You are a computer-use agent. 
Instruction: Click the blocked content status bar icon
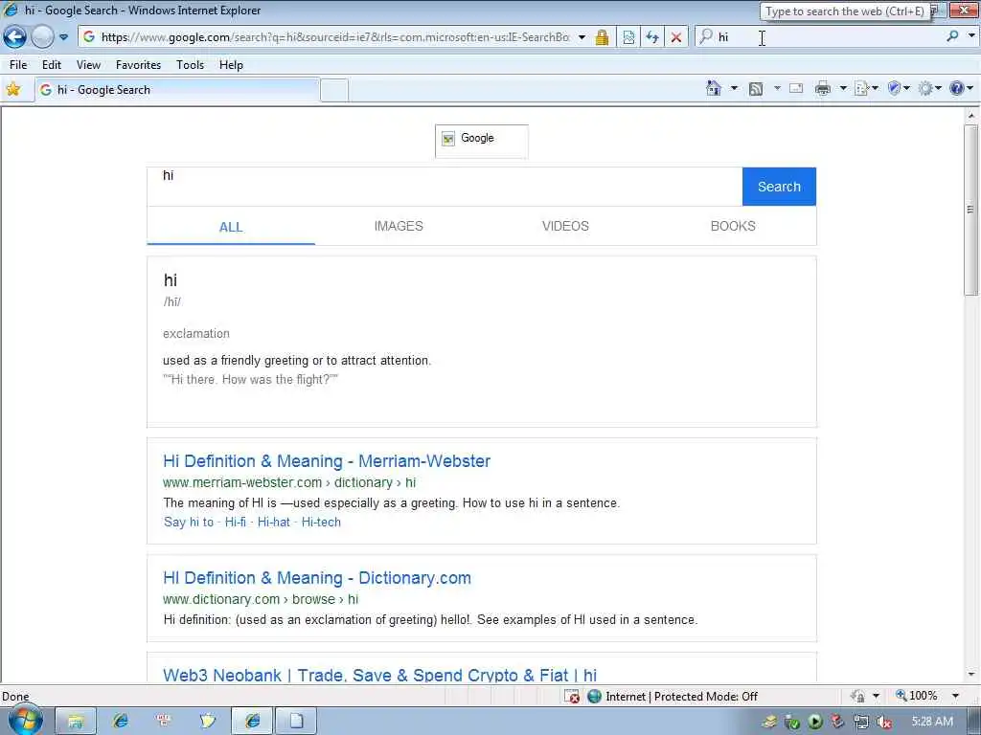(571, 697)
